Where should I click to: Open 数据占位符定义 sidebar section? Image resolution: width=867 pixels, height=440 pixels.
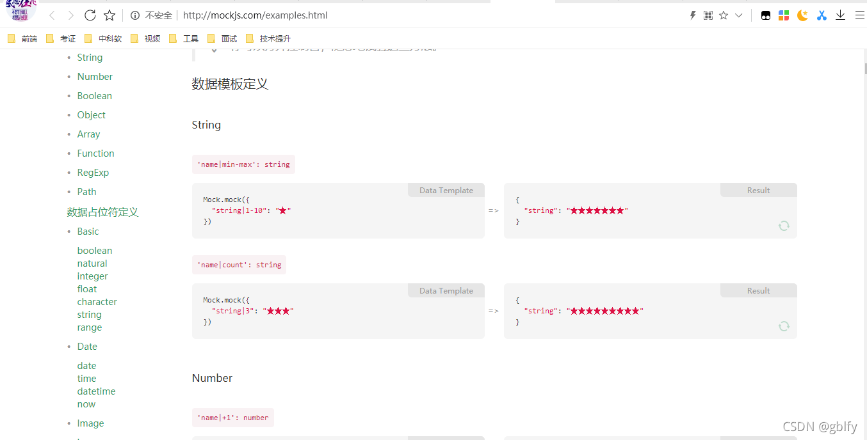(x=103, y=212)
